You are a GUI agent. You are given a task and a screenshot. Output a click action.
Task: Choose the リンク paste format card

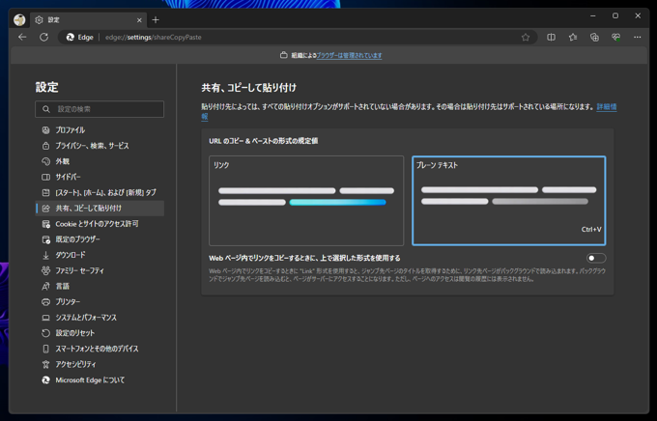(x=306, y=201)
